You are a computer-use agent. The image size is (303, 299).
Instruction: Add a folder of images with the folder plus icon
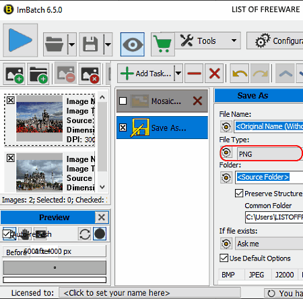[x=38, y=74]
